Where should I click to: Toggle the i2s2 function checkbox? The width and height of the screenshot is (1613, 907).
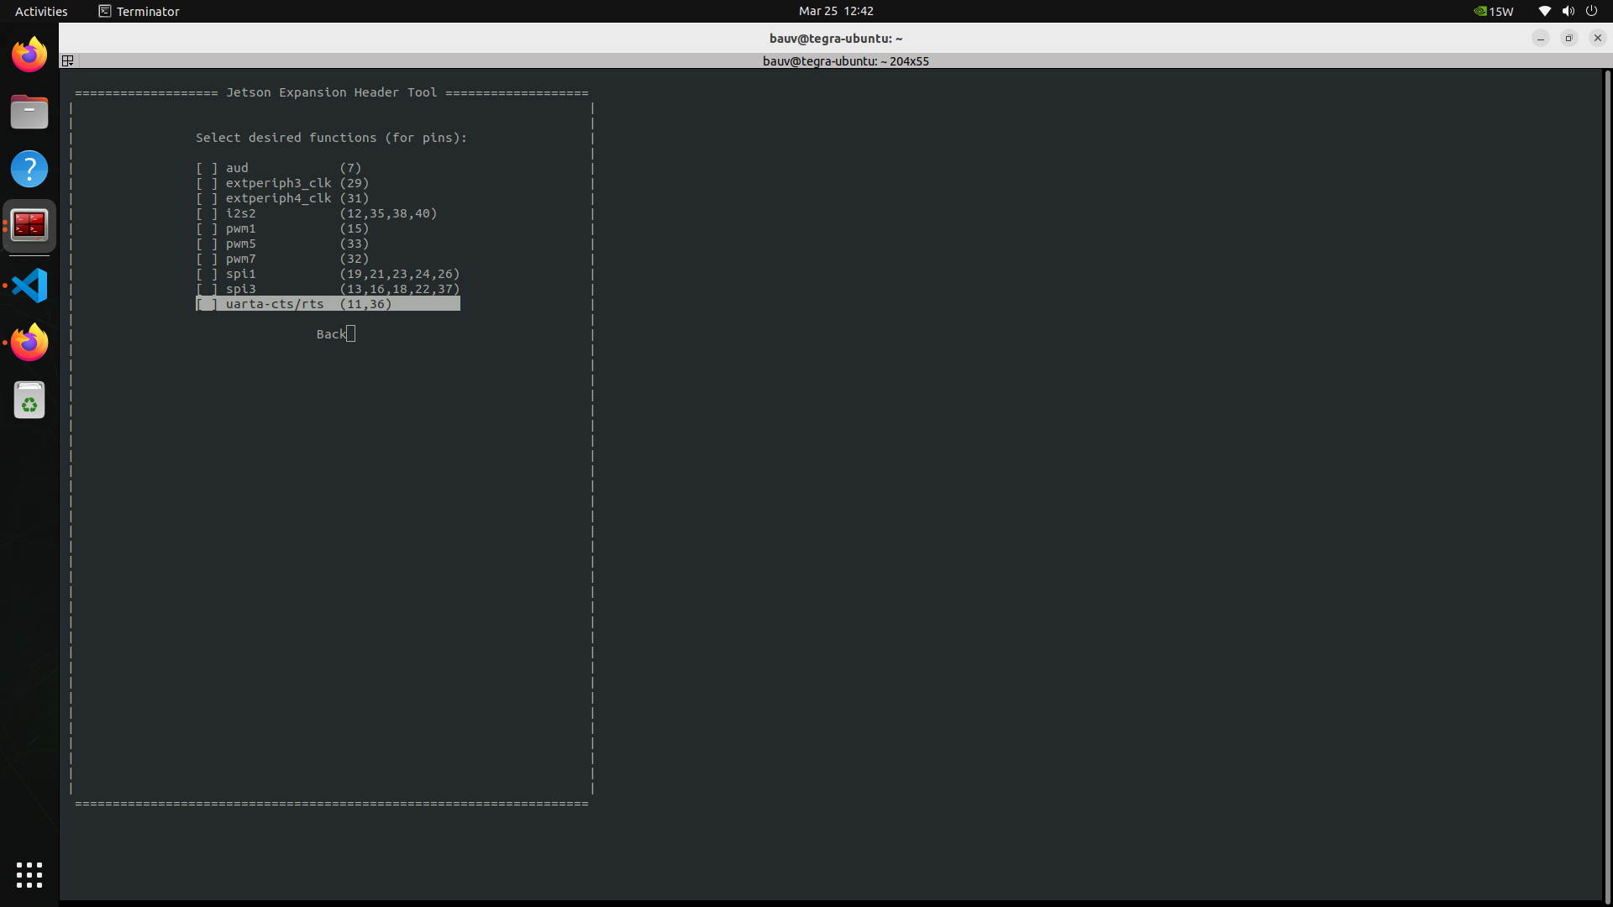(207, 213)
